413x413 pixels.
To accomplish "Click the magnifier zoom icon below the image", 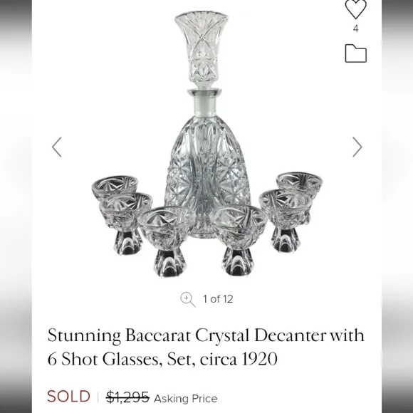I will (x=188, y=300).
